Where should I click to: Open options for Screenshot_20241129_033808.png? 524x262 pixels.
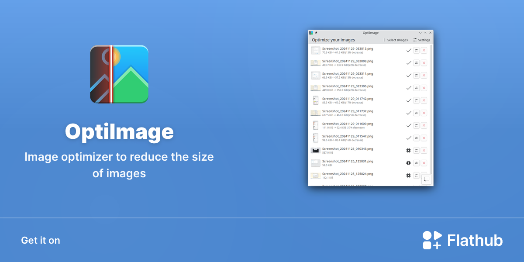[416, 63]
